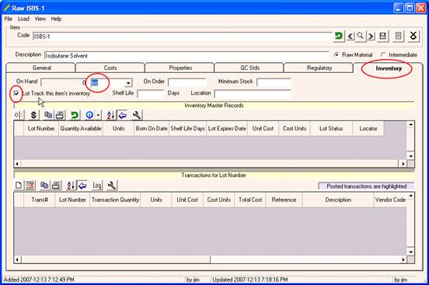Expand dropdown arrow beside blue circle icon
The image size is (429, 285).
98,115
